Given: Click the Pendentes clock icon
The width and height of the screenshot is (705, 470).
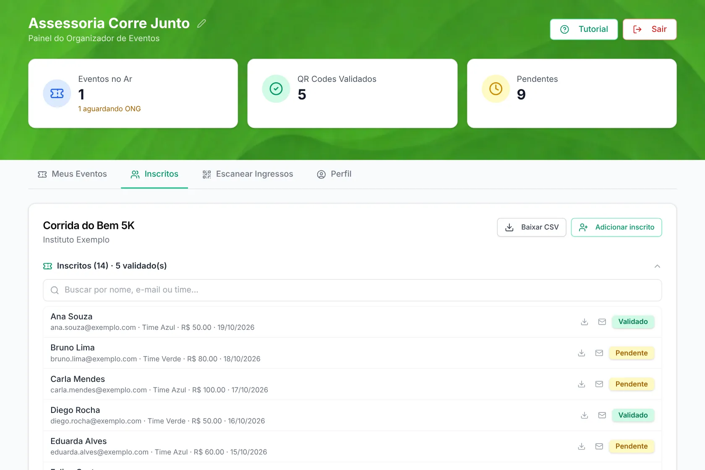Looking at the screenshot, I should (x=496, y=89).
